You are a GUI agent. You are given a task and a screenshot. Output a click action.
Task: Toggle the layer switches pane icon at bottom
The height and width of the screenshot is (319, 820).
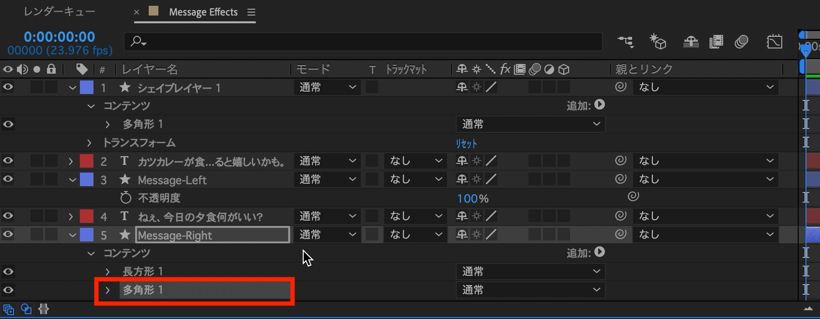point(9,309)
